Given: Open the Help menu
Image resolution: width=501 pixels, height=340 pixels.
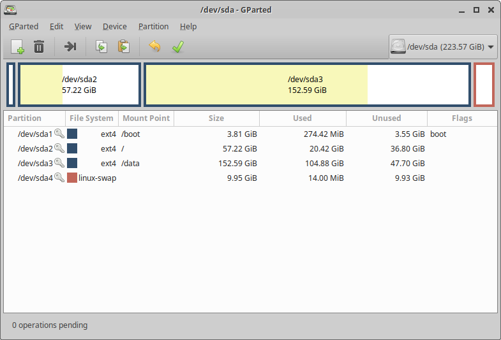Looking at the screenshot, I should 188,27.
